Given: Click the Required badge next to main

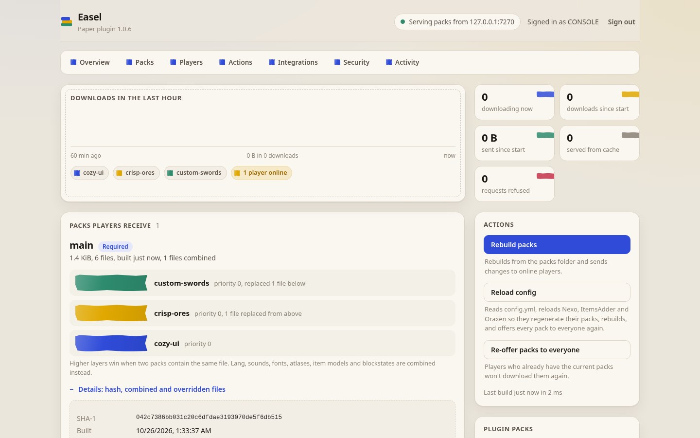Looking at the screenshot, I should pos(115,246).
